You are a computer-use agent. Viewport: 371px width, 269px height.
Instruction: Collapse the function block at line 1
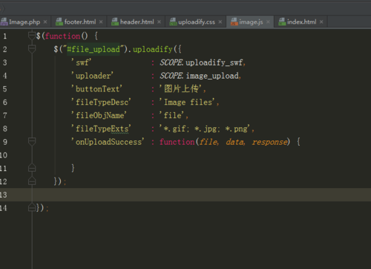pyautogui.click(x=32, y=36)
